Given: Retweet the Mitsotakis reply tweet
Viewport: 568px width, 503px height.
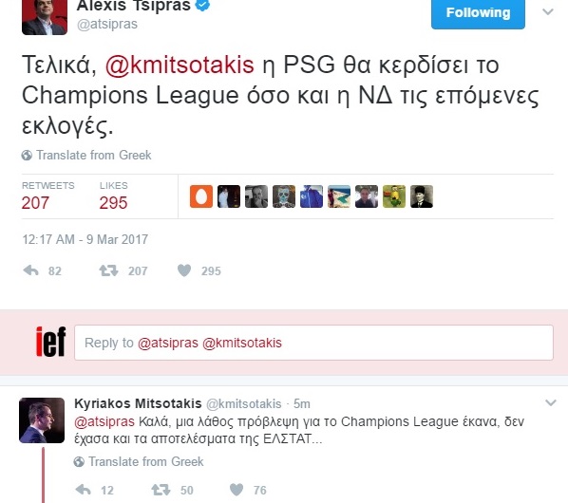Looking at the screenshot, I should click(161, 490).
